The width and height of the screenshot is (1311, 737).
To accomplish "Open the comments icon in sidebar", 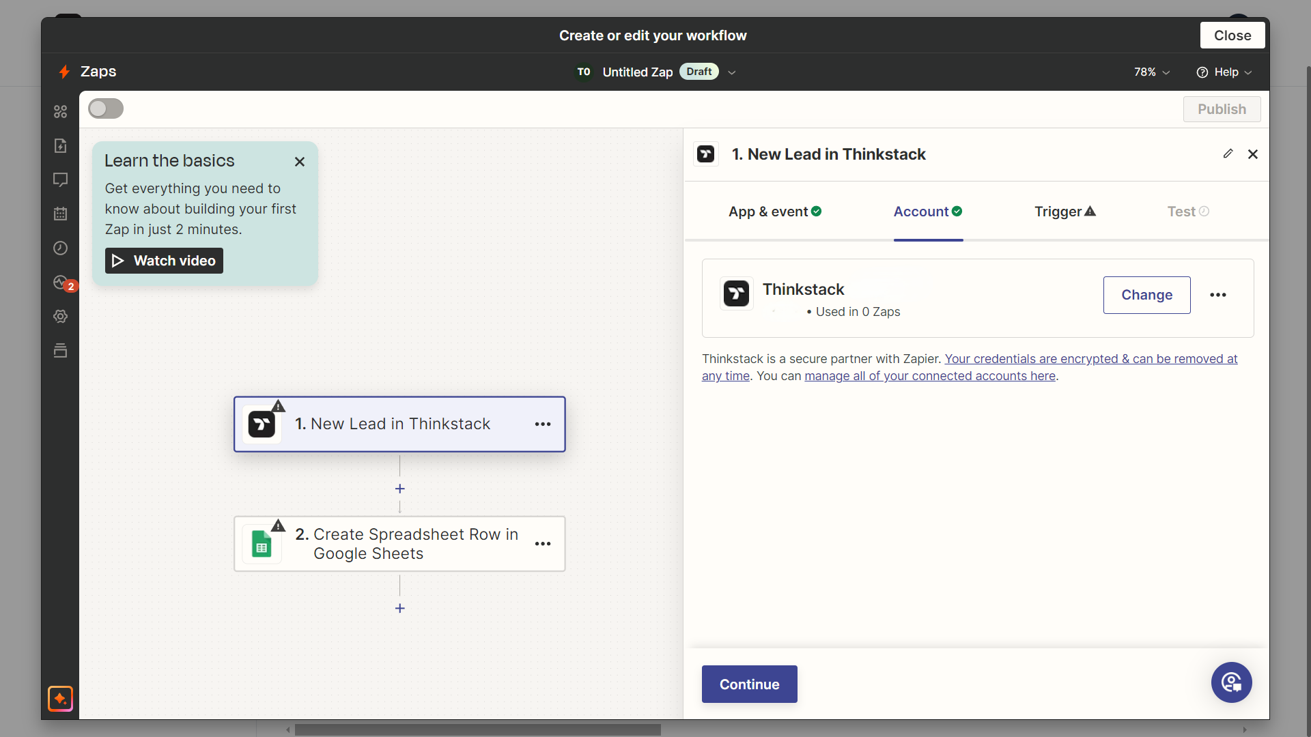I will [60, 179].
